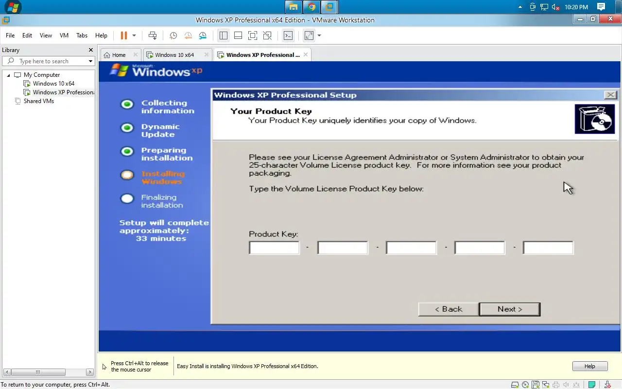This screenshot has width=622, height=389.
Task: Open the Tabs menu
Action: (x=82, y=35)
